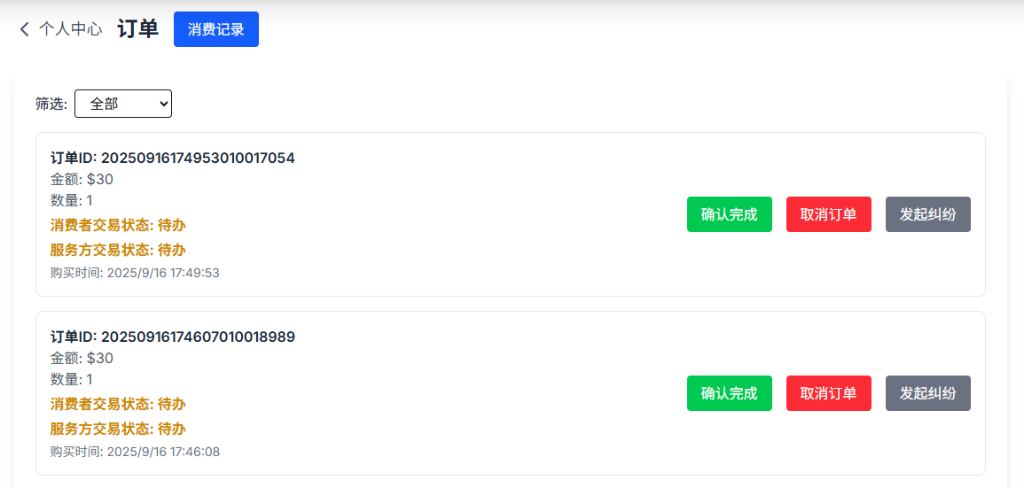Click the 数量 line of order ending 8989
The width and height of the screenshot is (1024, 488).
pyautogui.click(x=72, y=379)
